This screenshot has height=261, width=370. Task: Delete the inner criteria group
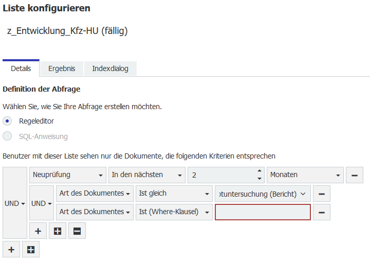[x=77, y=231]
